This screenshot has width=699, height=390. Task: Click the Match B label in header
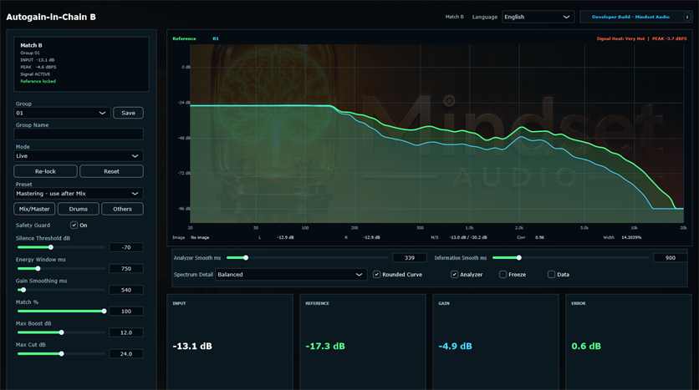click(x=454, y=17)
